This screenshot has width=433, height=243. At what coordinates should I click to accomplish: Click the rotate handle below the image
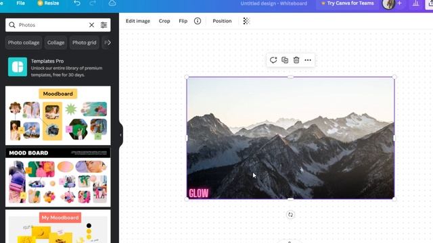pyautogui.click(x=290, y=215)
